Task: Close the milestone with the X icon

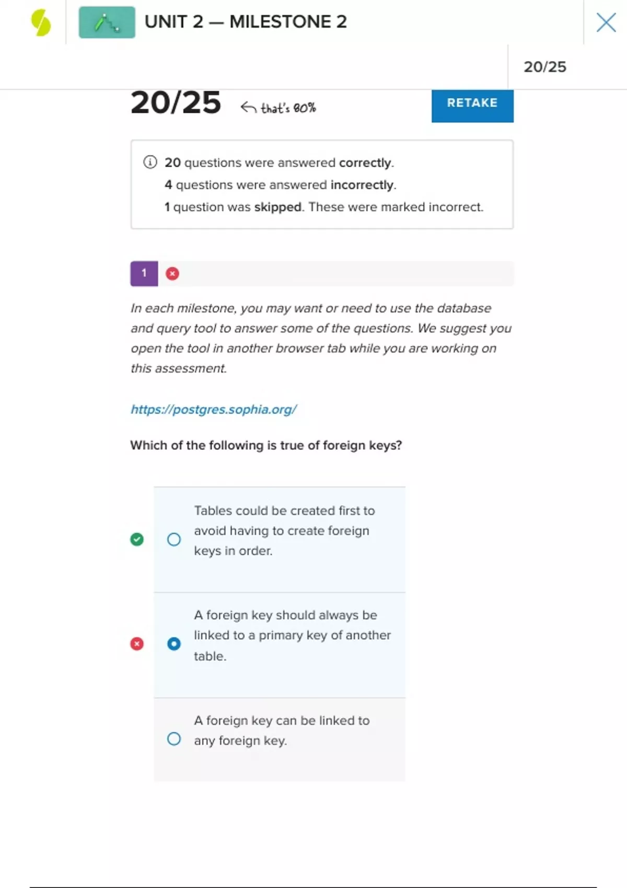Action: click(x=606, y=22)
